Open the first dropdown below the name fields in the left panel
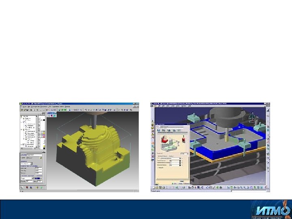The width and height of the screenshot is (292, 219). tap(26, 163)
